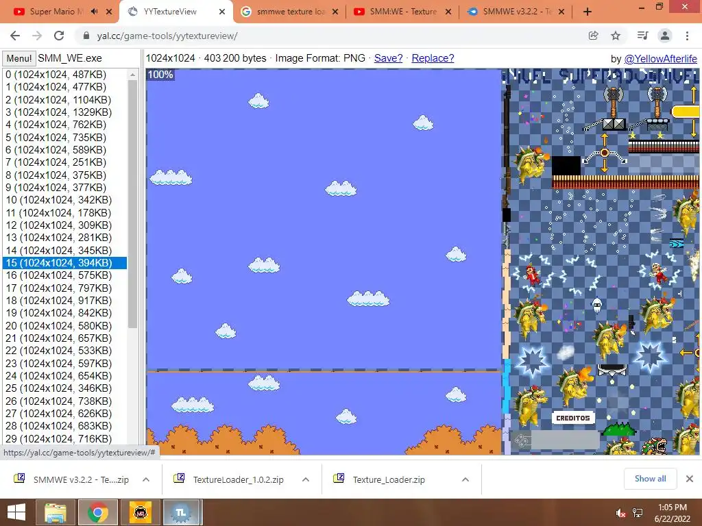Screen dimensions: 702x526
Task: Open the Windows Start menu
Action: [x=16, y=512]
